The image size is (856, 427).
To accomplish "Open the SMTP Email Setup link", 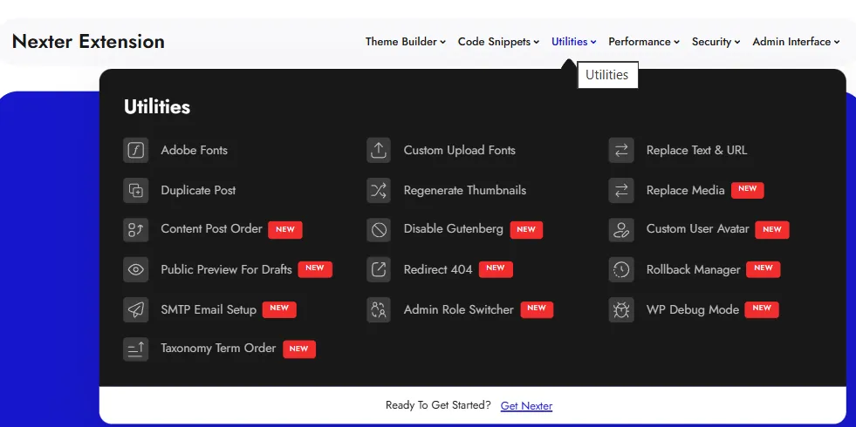I will (x=208, y=309).
